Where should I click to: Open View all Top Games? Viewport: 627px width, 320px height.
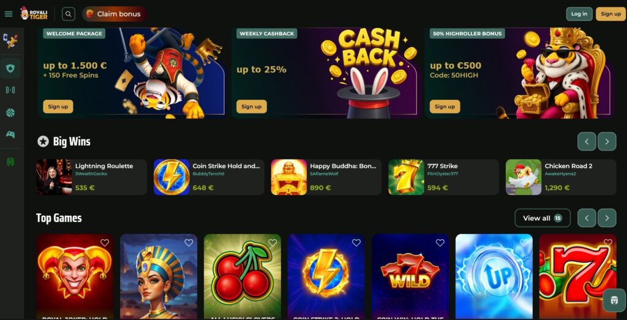tap(543, 218)
